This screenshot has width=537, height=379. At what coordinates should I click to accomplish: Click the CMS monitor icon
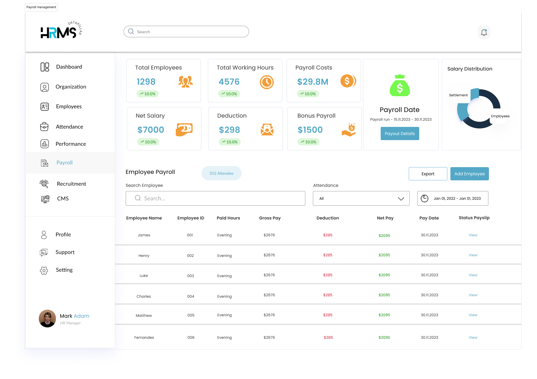point(45,199)
